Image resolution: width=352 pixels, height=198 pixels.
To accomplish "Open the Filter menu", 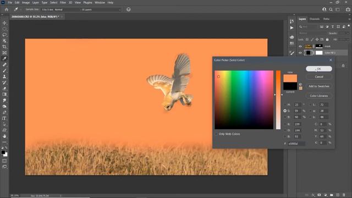I will tap(63, 2).
